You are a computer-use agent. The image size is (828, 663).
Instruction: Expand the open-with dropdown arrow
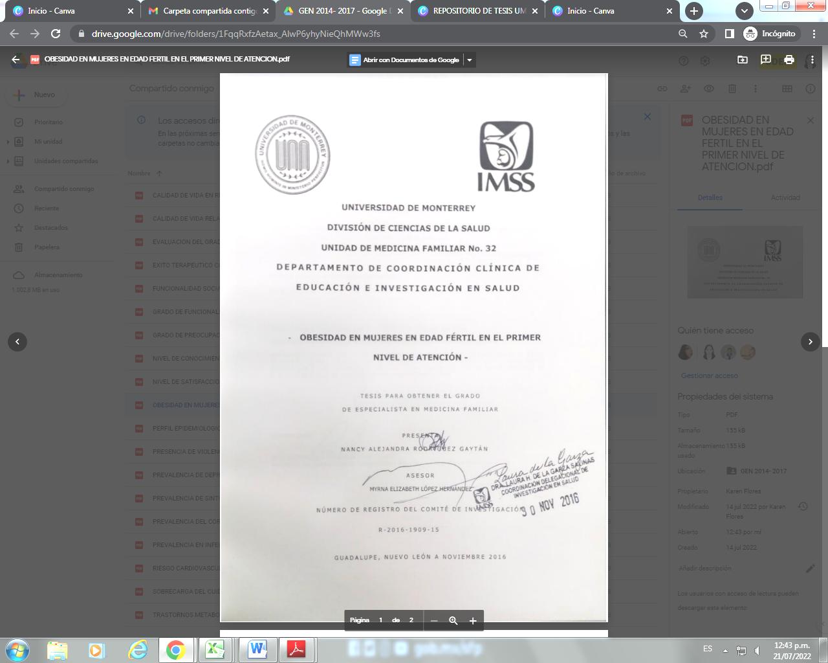pos(470,60)
